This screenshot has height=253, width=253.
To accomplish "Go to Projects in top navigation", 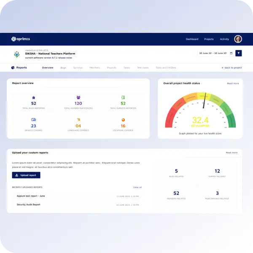I will coord(209,39).
